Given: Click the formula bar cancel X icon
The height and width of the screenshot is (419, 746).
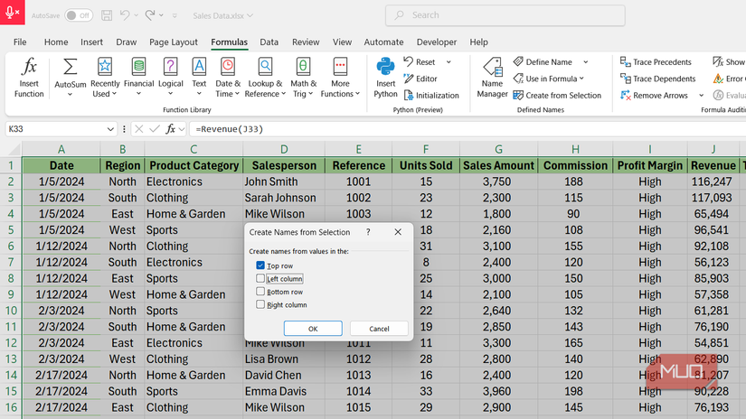Looking at the screenshot, I should pos(138,129).
